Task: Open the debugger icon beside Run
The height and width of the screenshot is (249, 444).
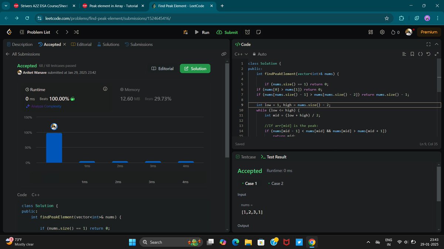Action: click(x=185, y=32)
